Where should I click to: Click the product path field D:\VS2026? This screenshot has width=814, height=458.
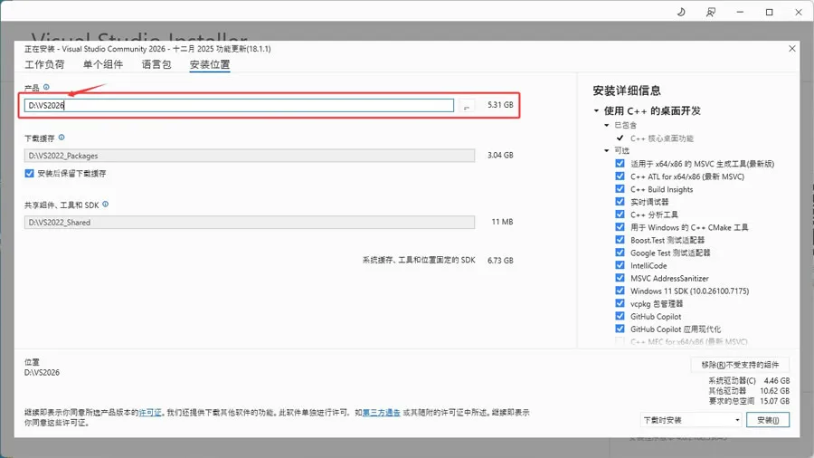pos(239,105)
